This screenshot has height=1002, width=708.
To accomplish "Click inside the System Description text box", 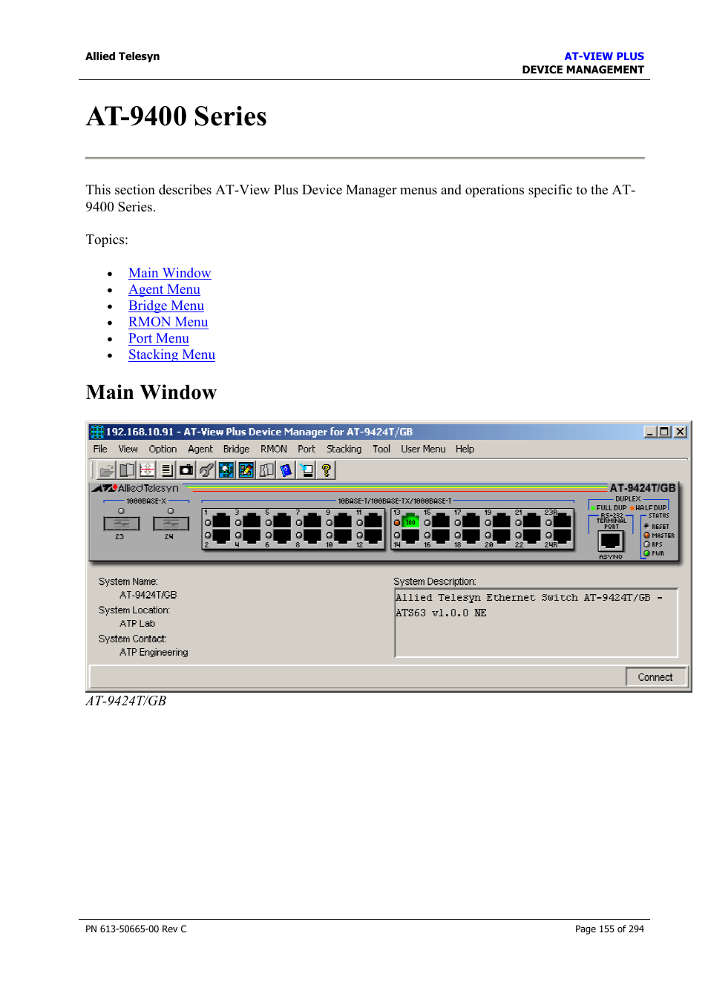I will (x=536, y=623).
